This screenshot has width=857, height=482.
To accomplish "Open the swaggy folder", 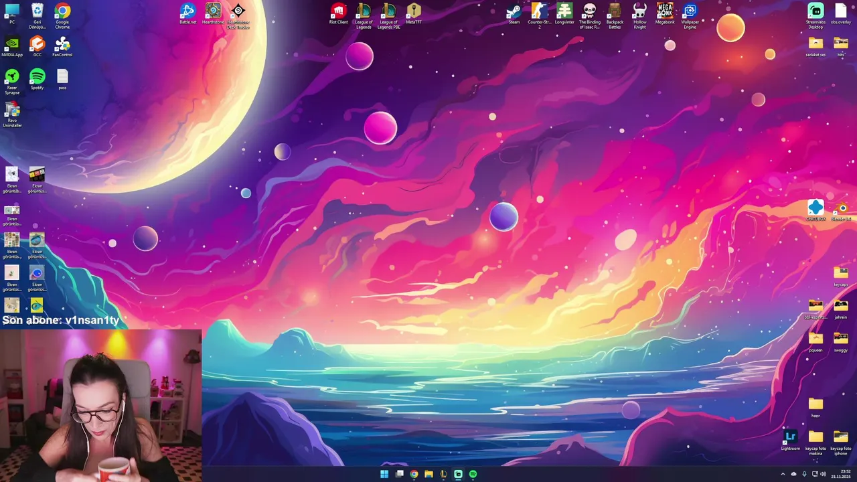I will coord(841,341).
